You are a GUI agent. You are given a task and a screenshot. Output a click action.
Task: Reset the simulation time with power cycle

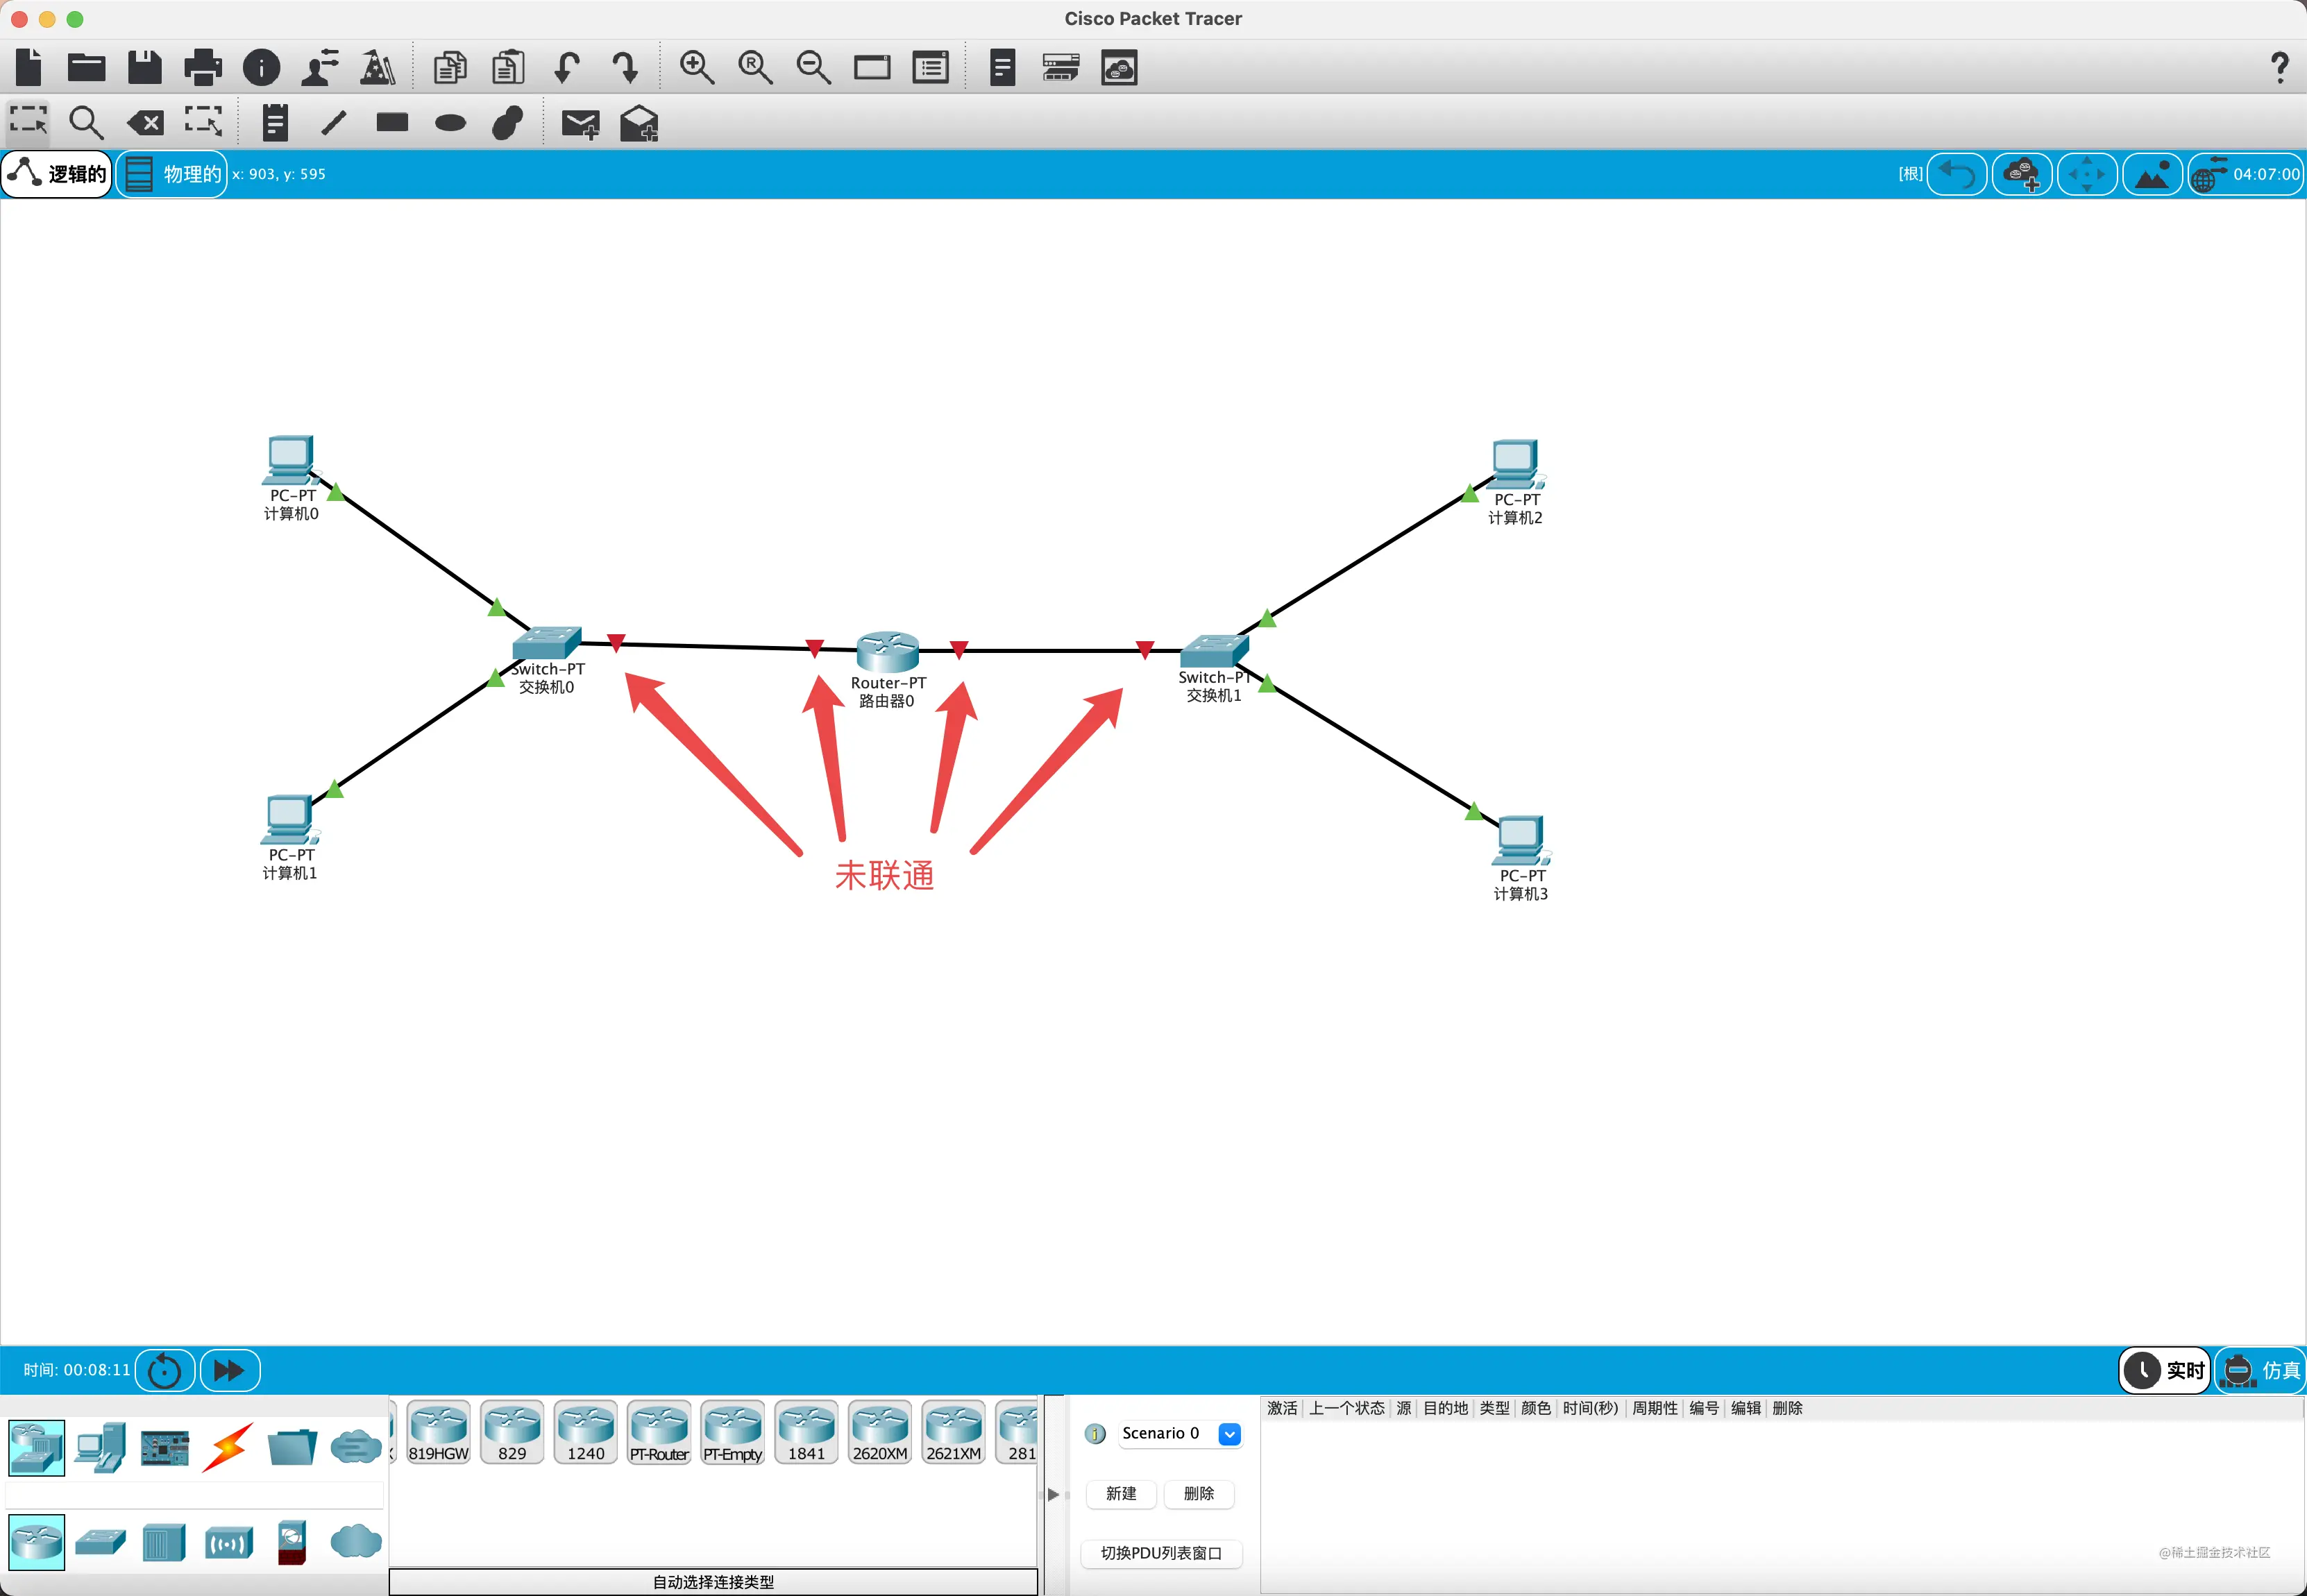click(164, 1370)
